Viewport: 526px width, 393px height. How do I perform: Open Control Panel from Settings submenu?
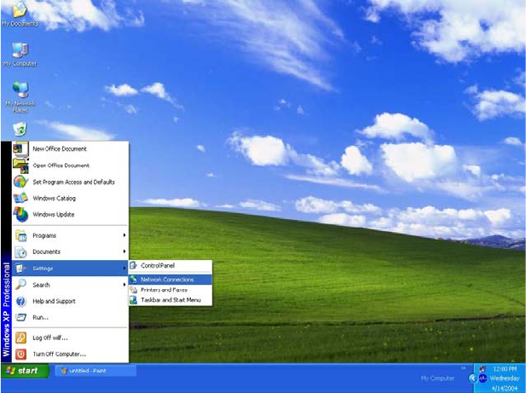click(171, 266)
